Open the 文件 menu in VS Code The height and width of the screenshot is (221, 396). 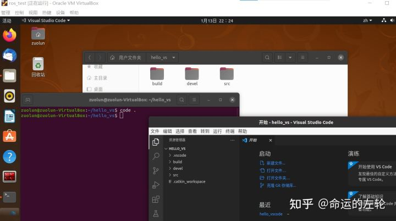[x=155, y=131]
